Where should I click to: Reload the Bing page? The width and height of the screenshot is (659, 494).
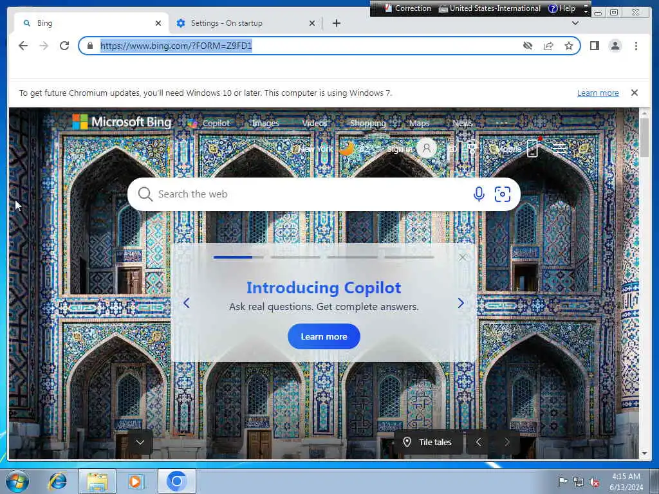[64, 46]
